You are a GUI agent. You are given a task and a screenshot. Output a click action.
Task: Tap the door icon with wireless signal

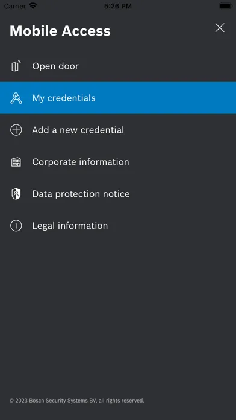pyautogui.click(x=16, y=66)
